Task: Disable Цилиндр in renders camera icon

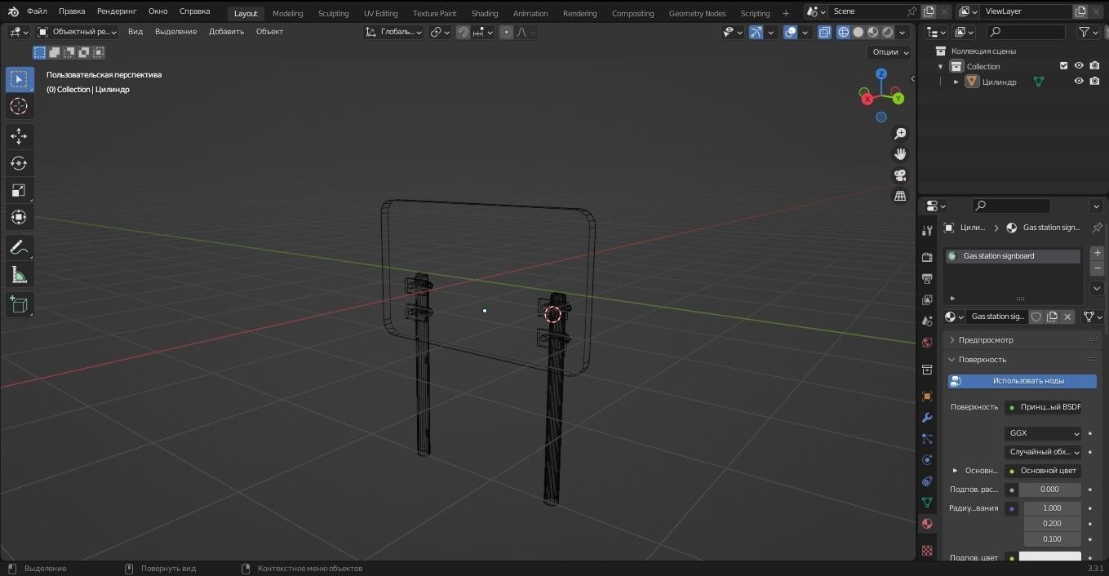Action: coord(1094,82)
